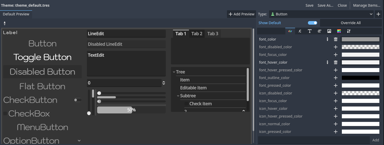Open the font_outline_color black swatch
This screenshot has width=384, height=145.
pos(361,78)
